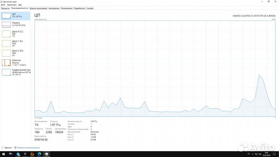Select the ЦП (CPU) graph thumbnail

coord(7,16)
